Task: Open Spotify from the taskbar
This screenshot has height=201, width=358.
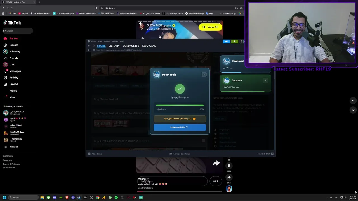Action: (x=116, y=198)
